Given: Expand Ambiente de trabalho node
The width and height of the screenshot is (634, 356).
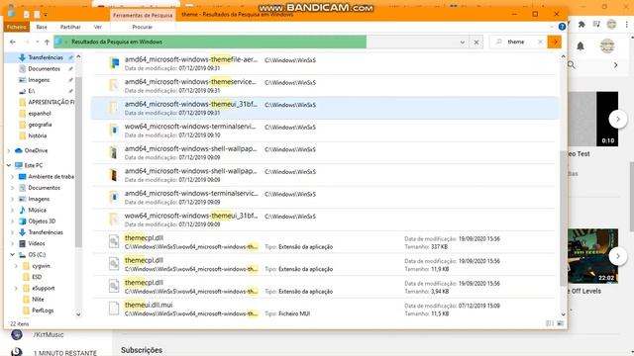Looking at the screenshot, I should (12, 177).
